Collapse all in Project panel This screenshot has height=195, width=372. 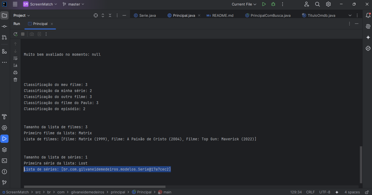tap(110, 15)
